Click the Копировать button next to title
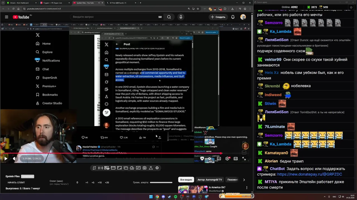Viewport: 357px width, 200px height. (27, 176)
